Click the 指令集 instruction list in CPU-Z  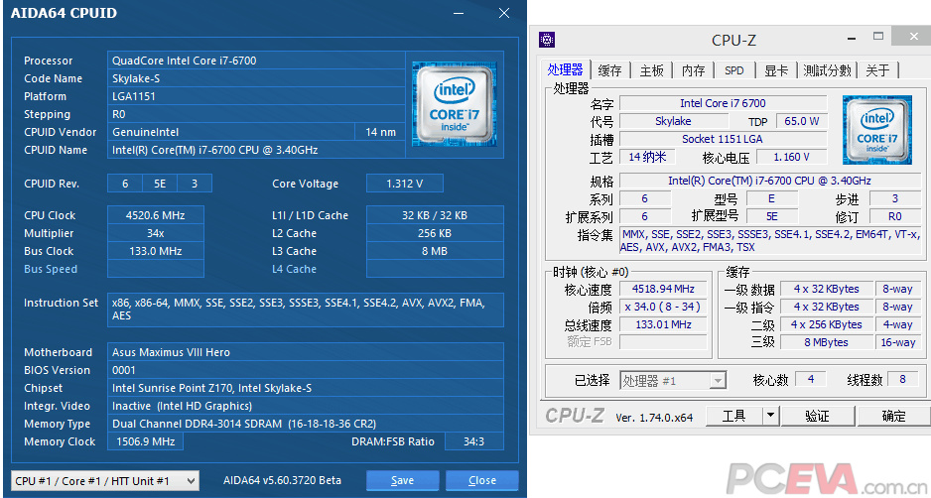point(772,240)
